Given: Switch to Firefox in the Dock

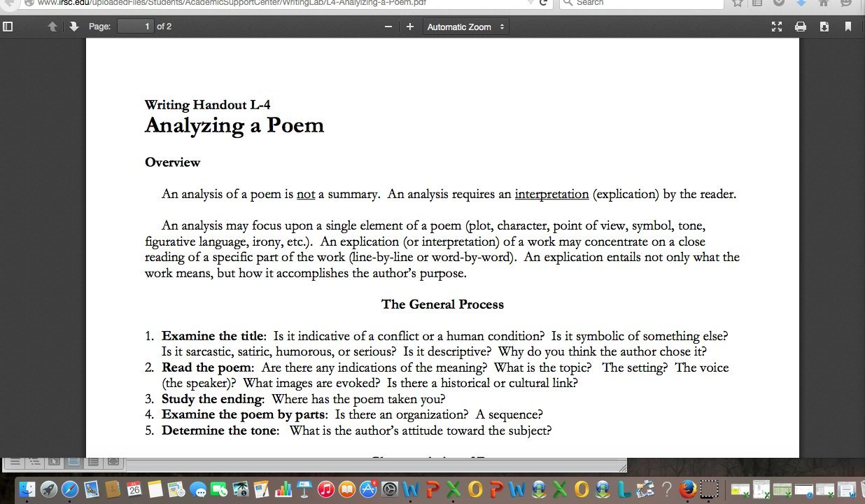Looking at the screenshot, I should pos(689,489).
